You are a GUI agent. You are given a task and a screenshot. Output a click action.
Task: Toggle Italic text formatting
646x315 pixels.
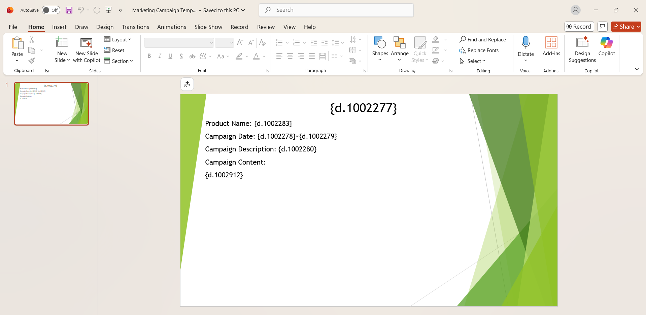click(160, 56)
